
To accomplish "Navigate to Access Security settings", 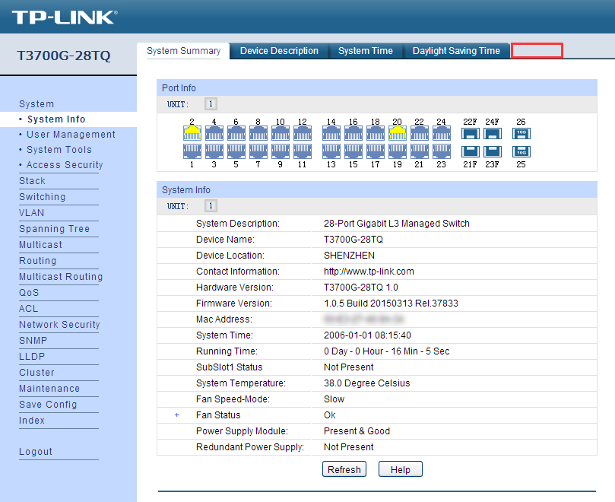I will point(63,164).
